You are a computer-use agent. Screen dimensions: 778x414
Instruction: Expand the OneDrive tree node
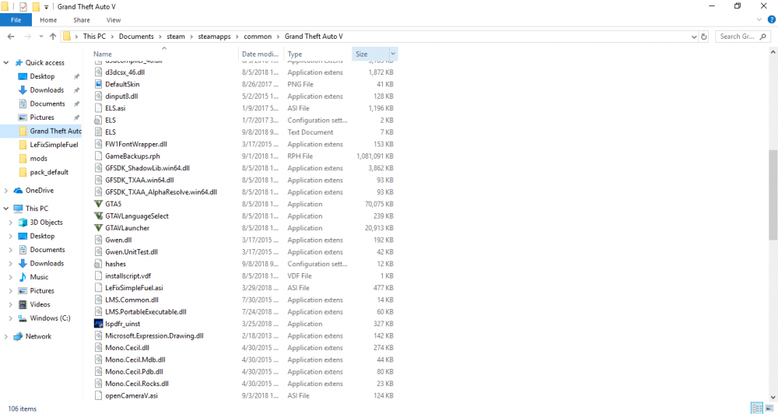click(6, 191)
